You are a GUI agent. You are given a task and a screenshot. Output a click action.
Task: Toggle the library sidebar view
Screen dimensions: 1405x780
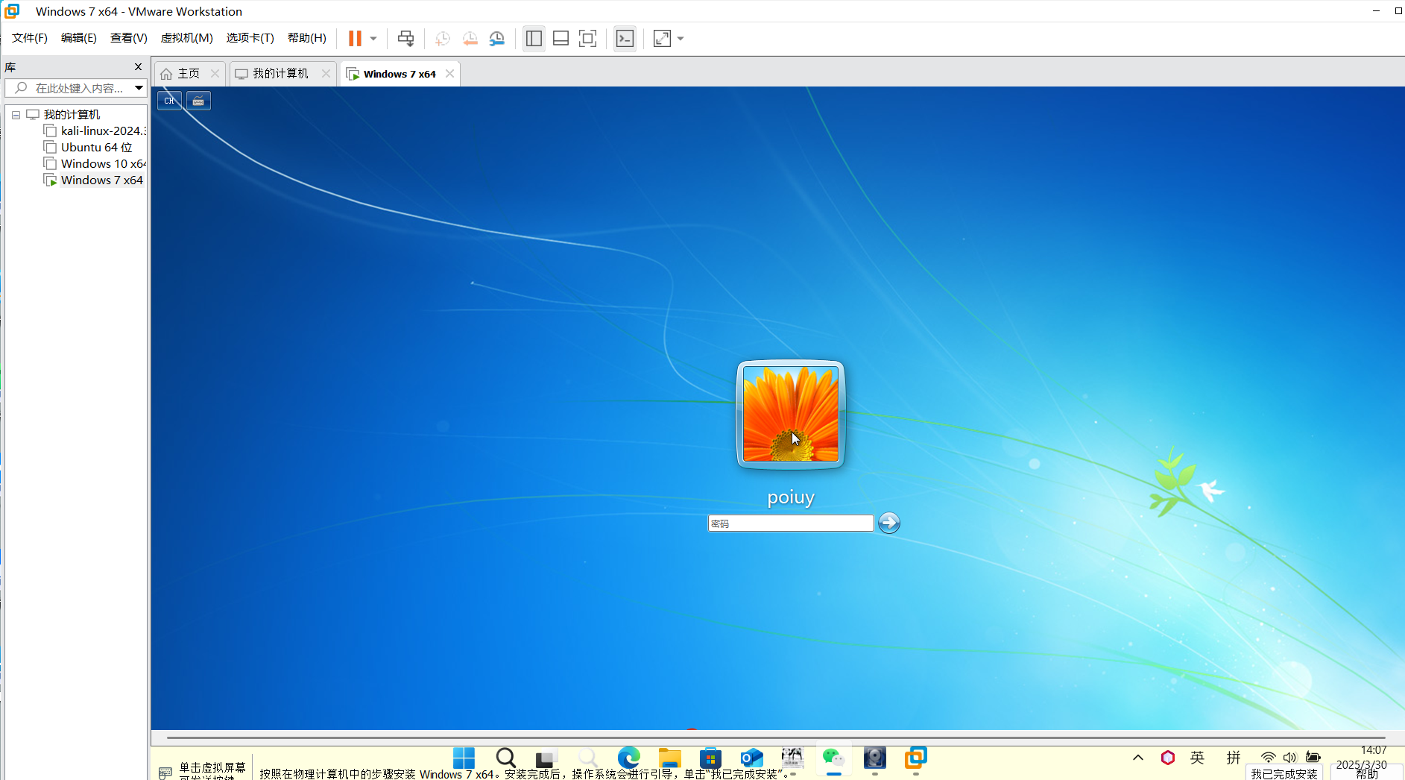pyautogui.click(x=534, y=38)
